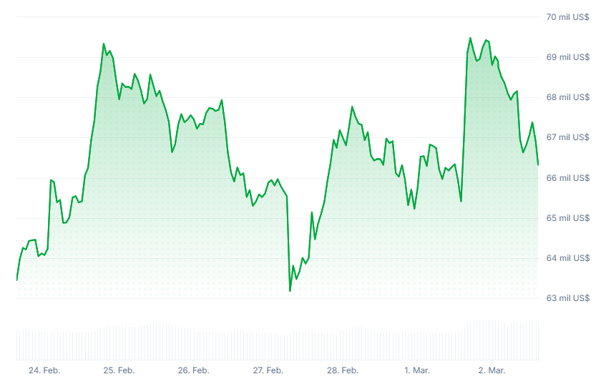The height and width of the screenshot is (379, 606).
Task: Click the 68 mil US$ price label
Action: 568,97
